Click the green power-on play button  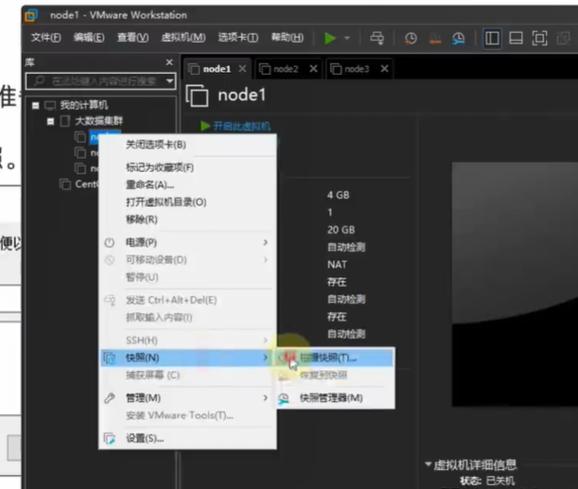point(330,38)
